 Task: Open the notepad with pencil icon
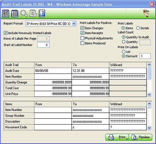[x=33, y=14]
